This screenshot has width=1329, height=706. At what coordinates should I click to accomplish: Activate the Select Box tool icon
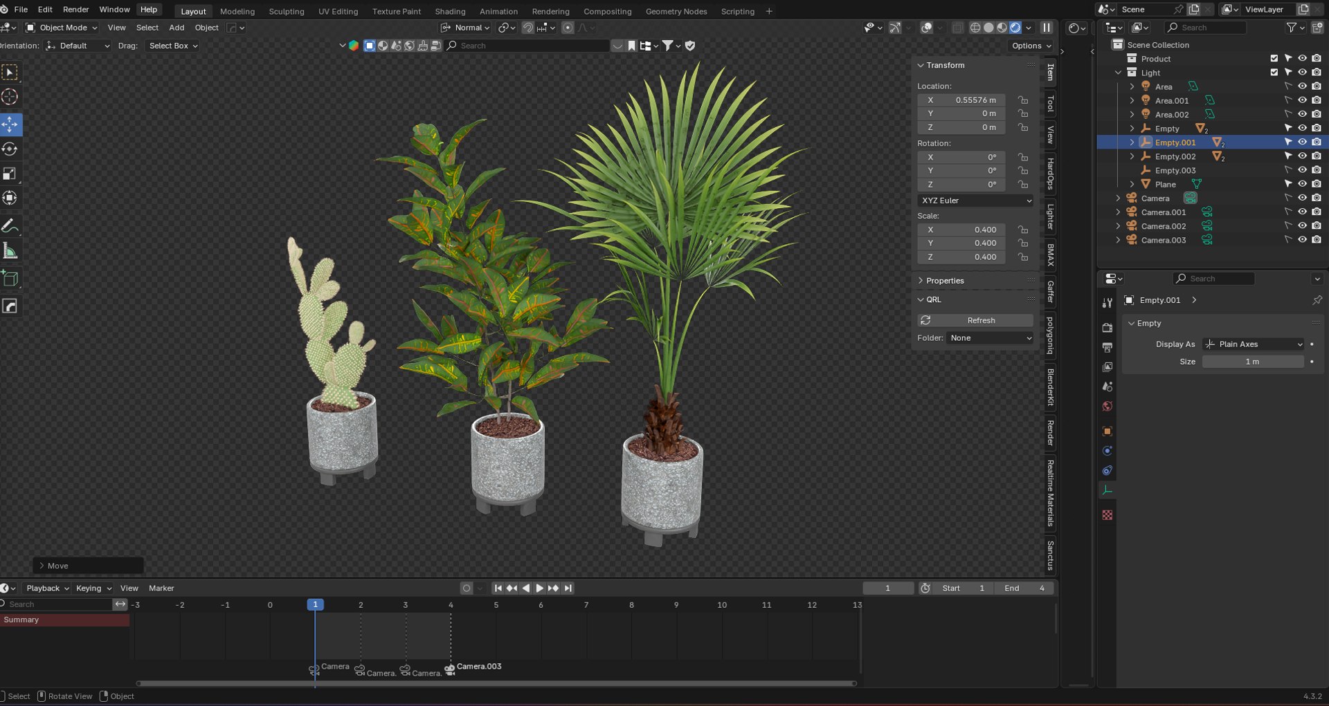pos(10,73)
